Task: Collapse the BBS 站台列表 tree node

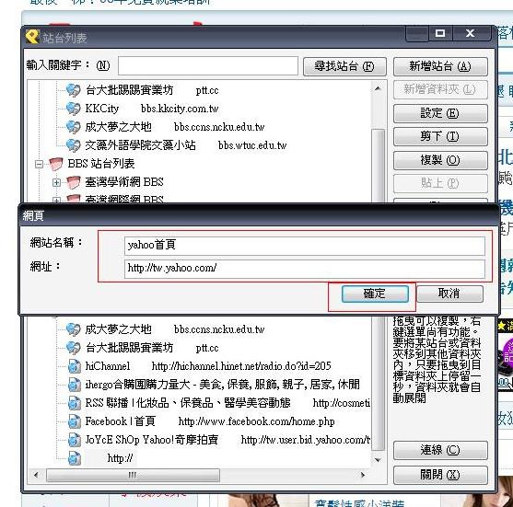Action: click(39, 164)
